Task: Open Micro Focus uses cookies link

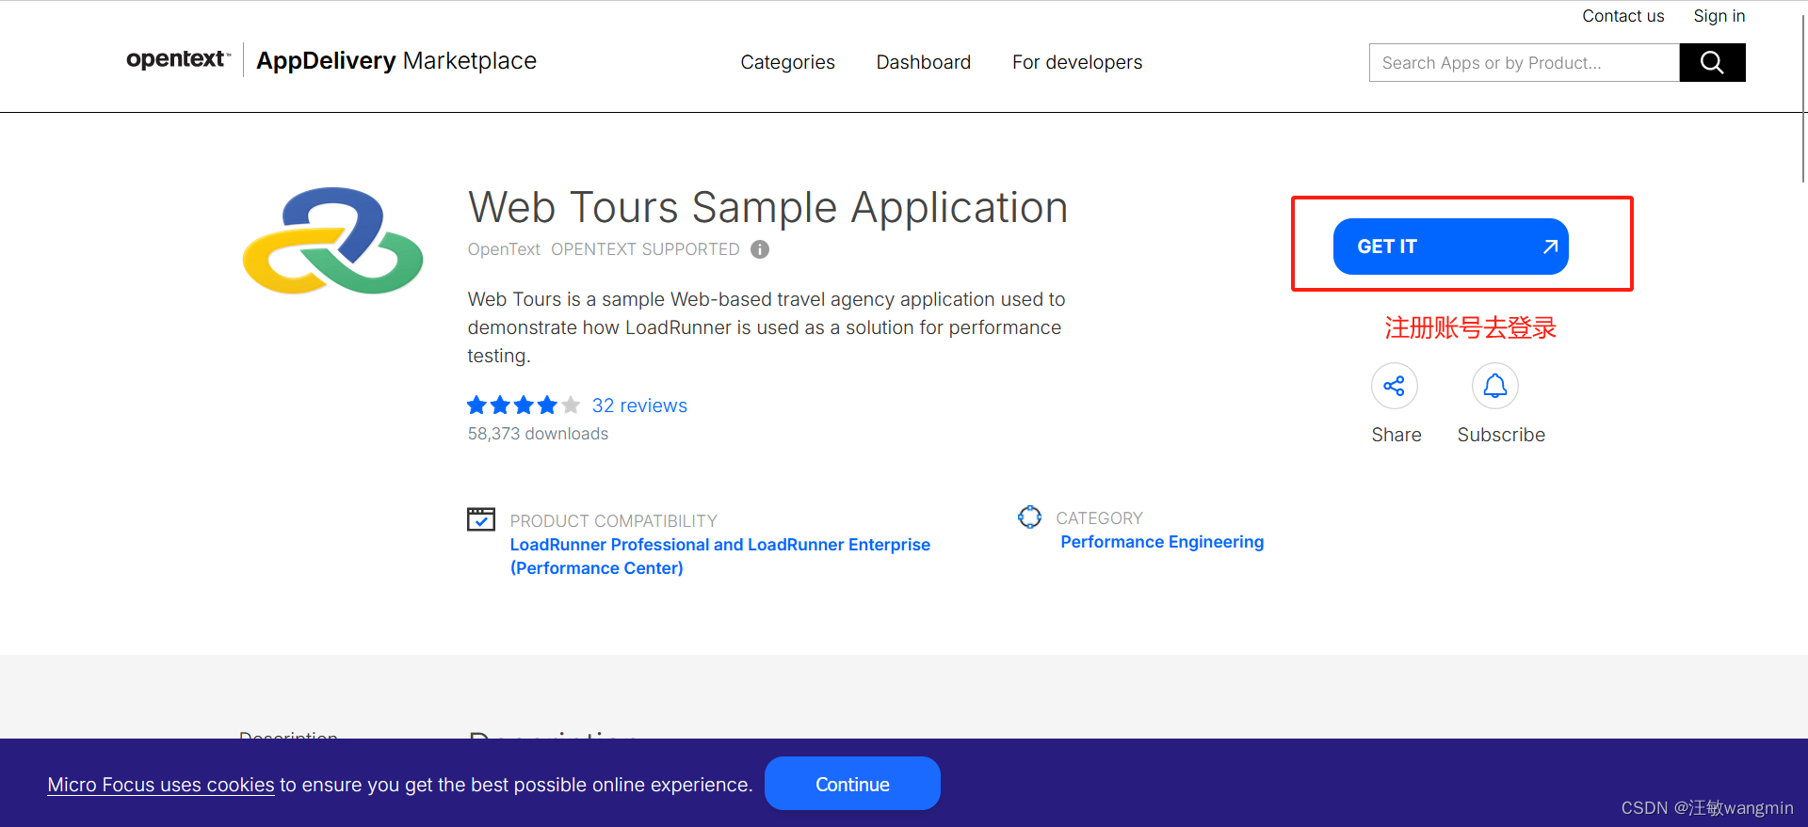Action: pos(161,785)
